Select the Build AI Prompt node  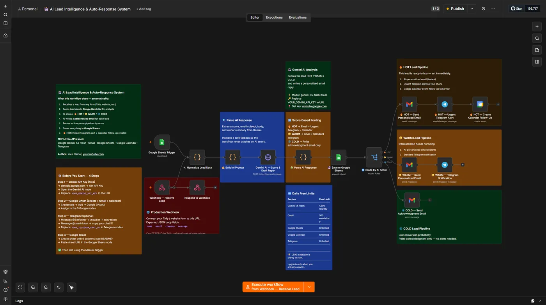point(233,157)
